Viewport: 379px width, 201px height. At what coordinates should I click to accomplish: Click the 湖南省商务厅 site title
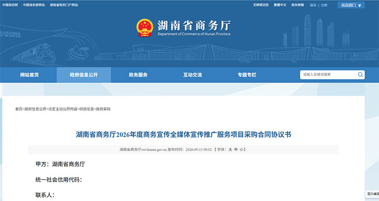pyautogui.click(x=194, y=26)
